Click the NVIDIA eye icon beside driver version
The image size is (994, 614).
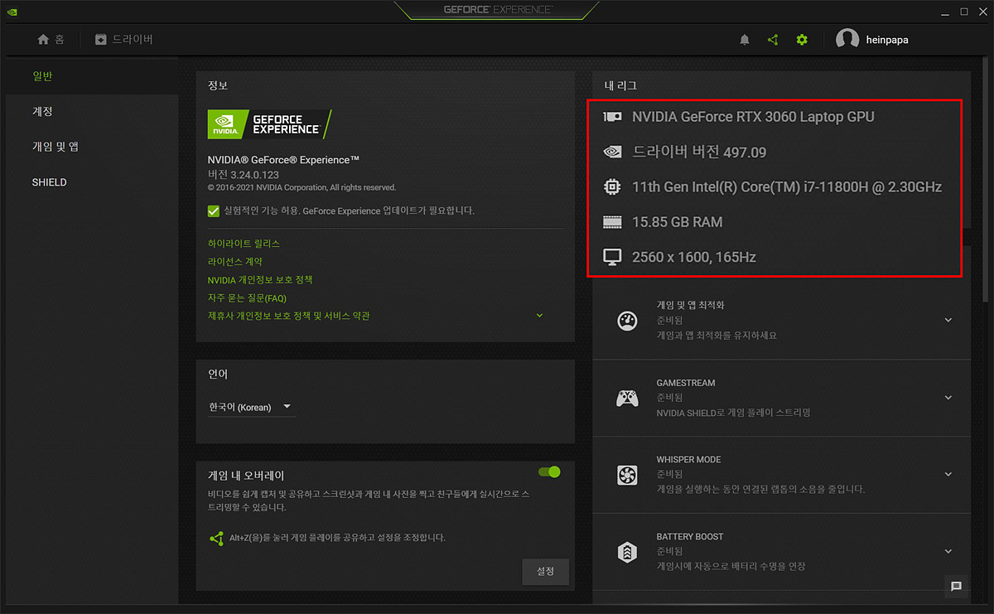[x=613, y=152]
